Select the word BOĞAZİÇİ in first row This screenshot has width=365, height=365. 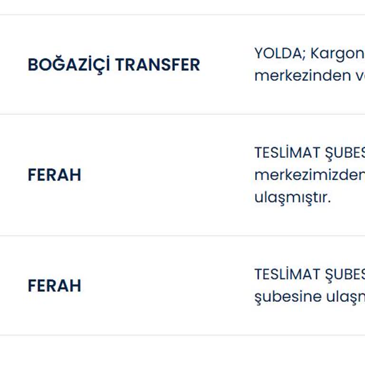69,65
